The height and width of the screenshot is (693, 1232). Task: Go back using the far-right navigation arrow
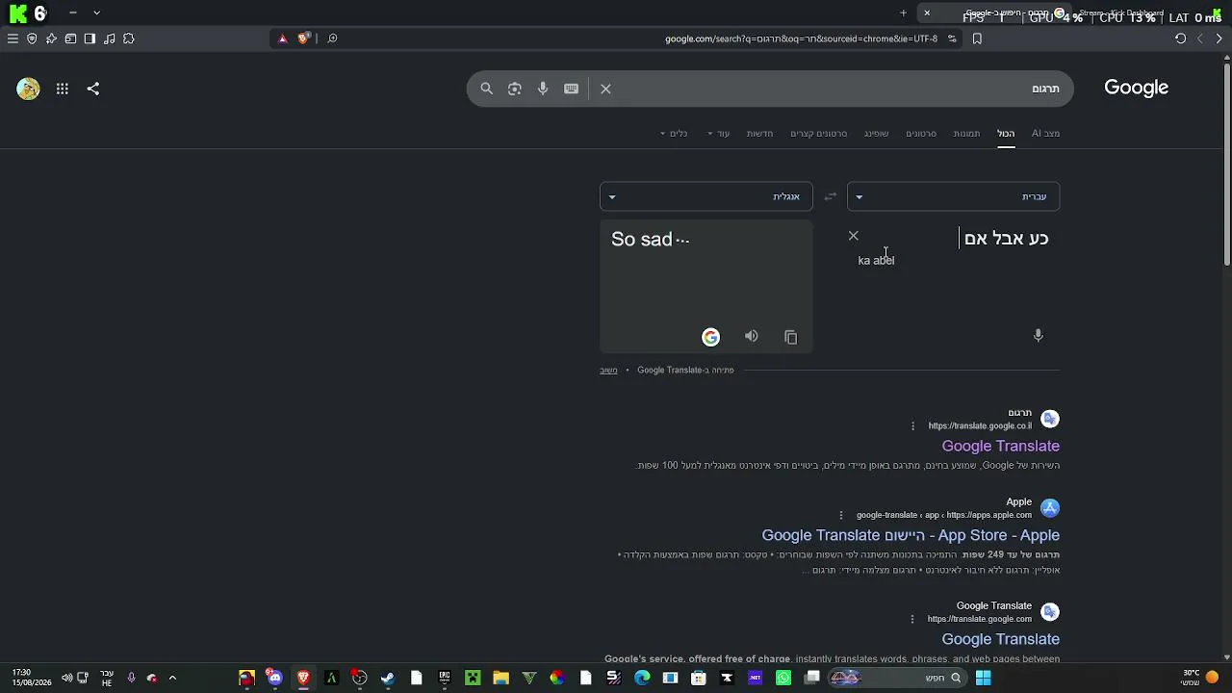tap(1219, 38)
